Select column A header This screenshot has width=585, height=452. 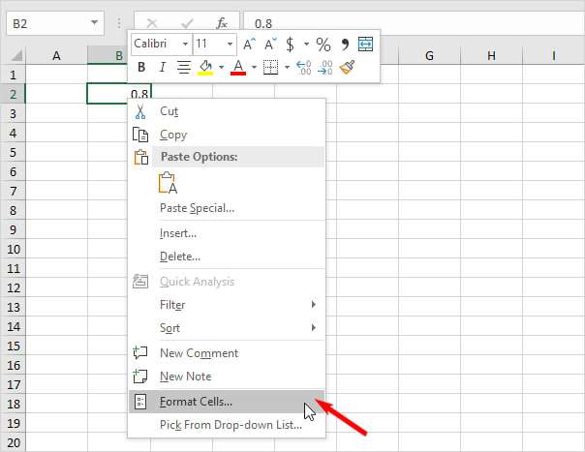(56, 55)
